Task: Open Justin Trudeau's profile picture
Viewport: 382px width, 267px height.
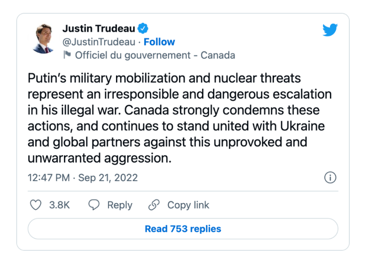Action: 44,39
